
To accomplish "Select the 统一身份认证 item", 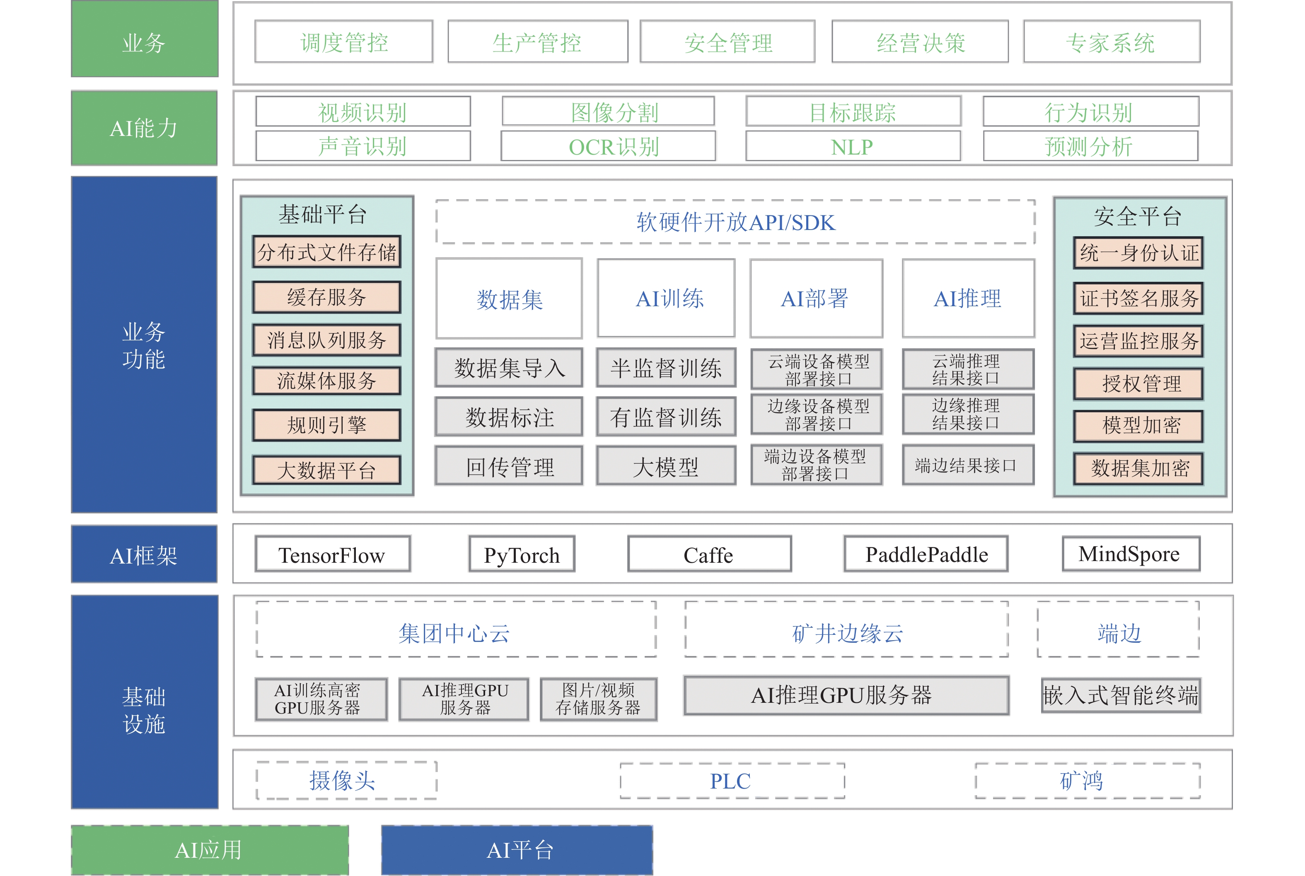I will coord(1138,253).
